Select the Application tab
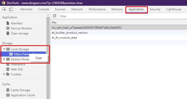187x99 pixels. (x=136, y=9)
